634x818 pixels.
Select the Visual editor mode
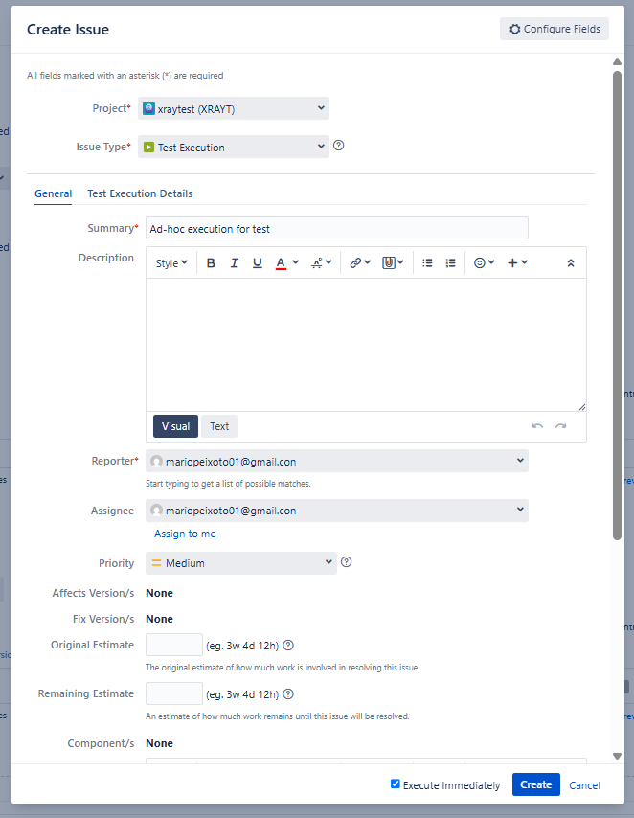(175, 426)
